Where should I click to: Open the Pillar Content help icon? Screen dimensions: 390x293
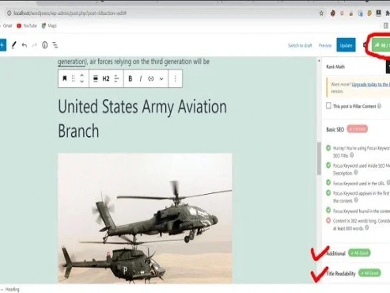click(379, 106)
